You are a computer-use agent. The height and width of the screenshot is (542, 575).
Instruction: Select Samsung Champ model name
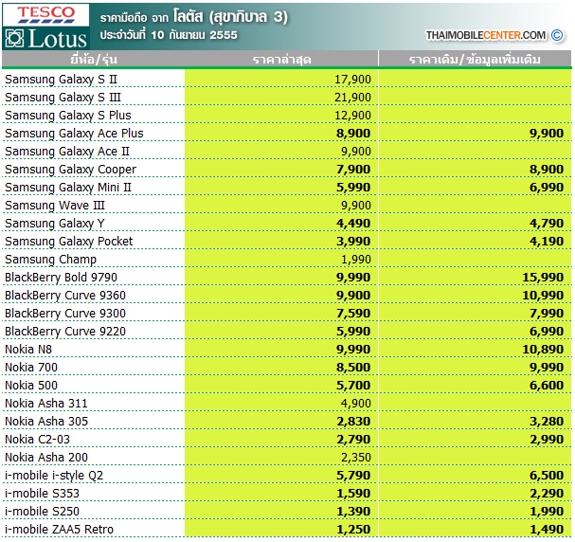point(50,259)
